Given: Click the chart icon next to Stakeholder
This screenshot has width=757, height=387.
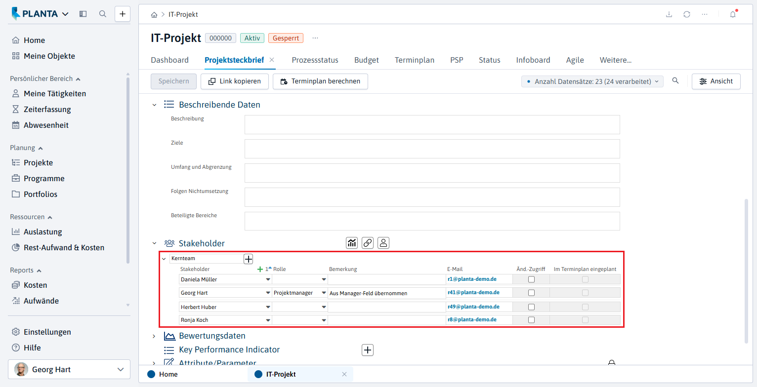Looking at the screenshot, I should click(352, 242).
